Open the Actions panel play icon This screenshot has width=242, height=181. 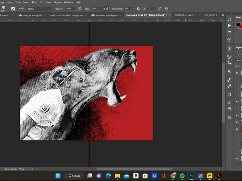(x=229, y=25)
